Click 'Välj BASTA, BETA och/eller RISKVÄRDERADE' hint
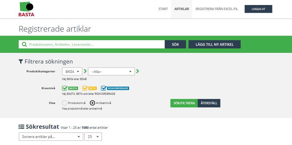This screenshot has height=145, width=292. tap(88, 94)
